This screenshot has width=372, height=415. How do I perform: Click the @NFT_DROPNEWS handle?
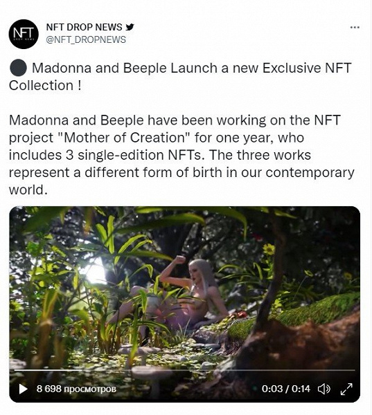pyautogui.click(x=86, y=39)
